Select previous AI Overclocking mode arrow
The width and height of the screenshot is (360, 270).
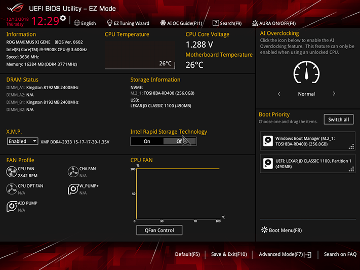pyautogui.click(x=279, y=94)
